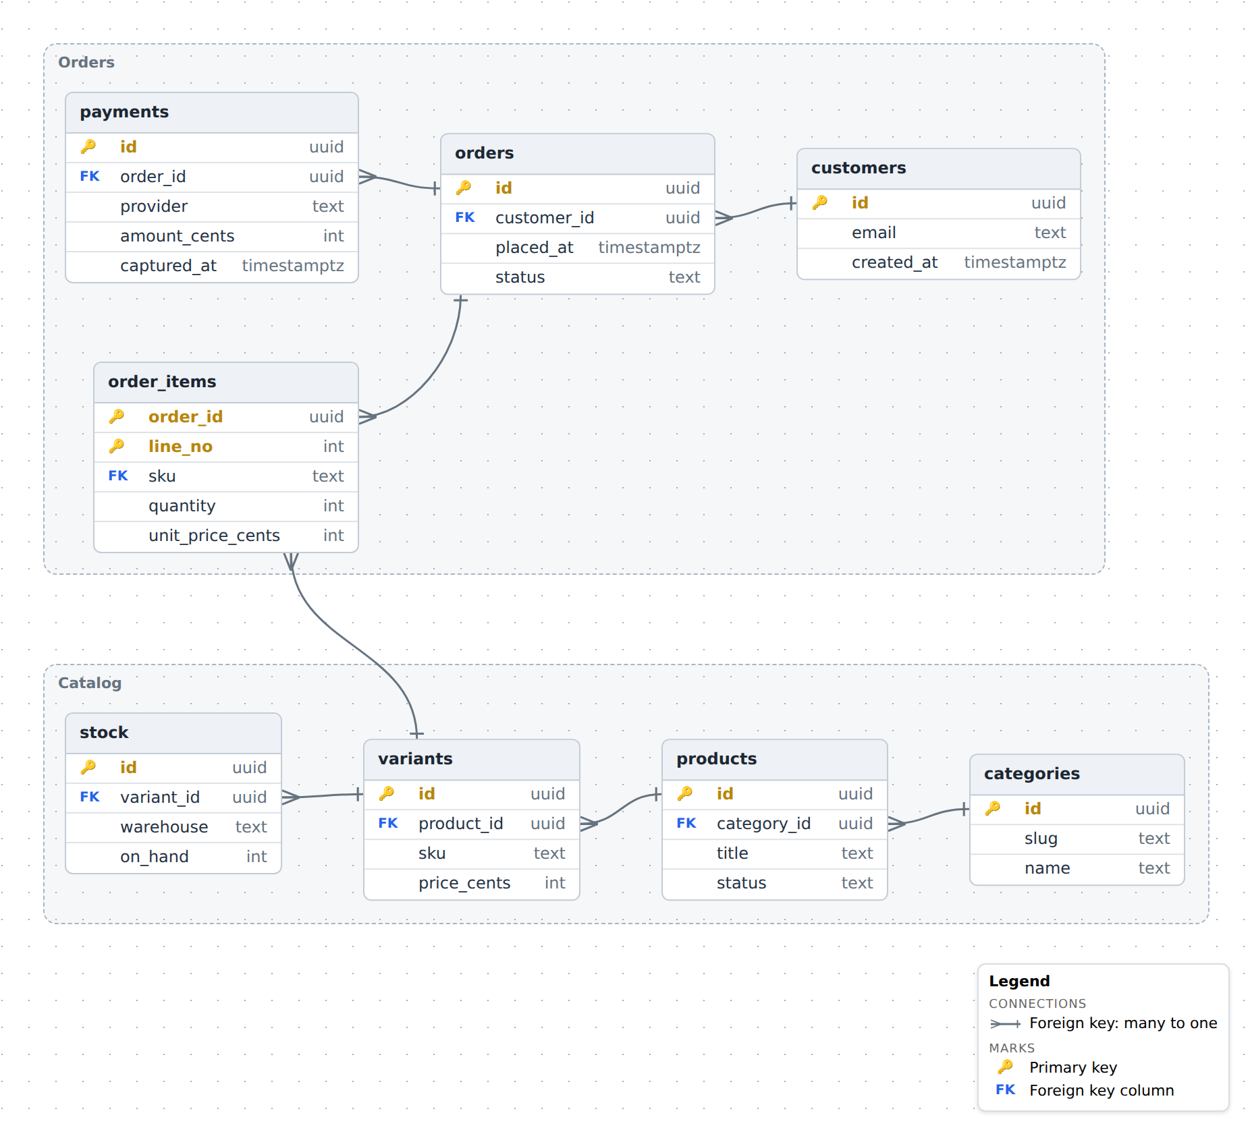Click the key icon next to order_items order_id
1250x1132 pixels.
(x=117, y=416)
